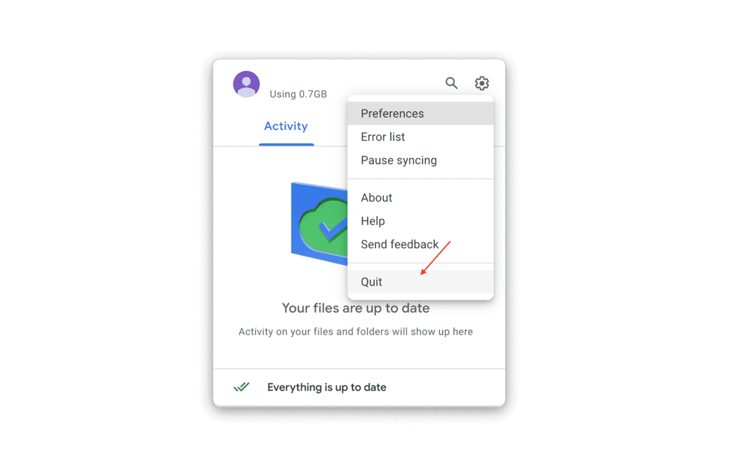Click the white bottom status bar area

[x=359, y=387]
